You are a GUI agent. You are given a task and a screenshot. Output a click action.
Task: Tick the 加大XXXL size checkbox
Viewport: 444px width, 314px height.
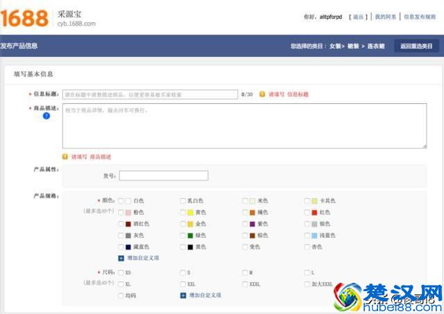[x=307, y=284]
